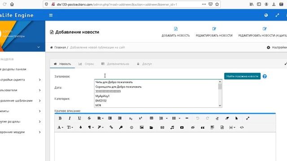Undo last editor action
Viewport: 287px width, 161px height.
(x=198, y=118)
